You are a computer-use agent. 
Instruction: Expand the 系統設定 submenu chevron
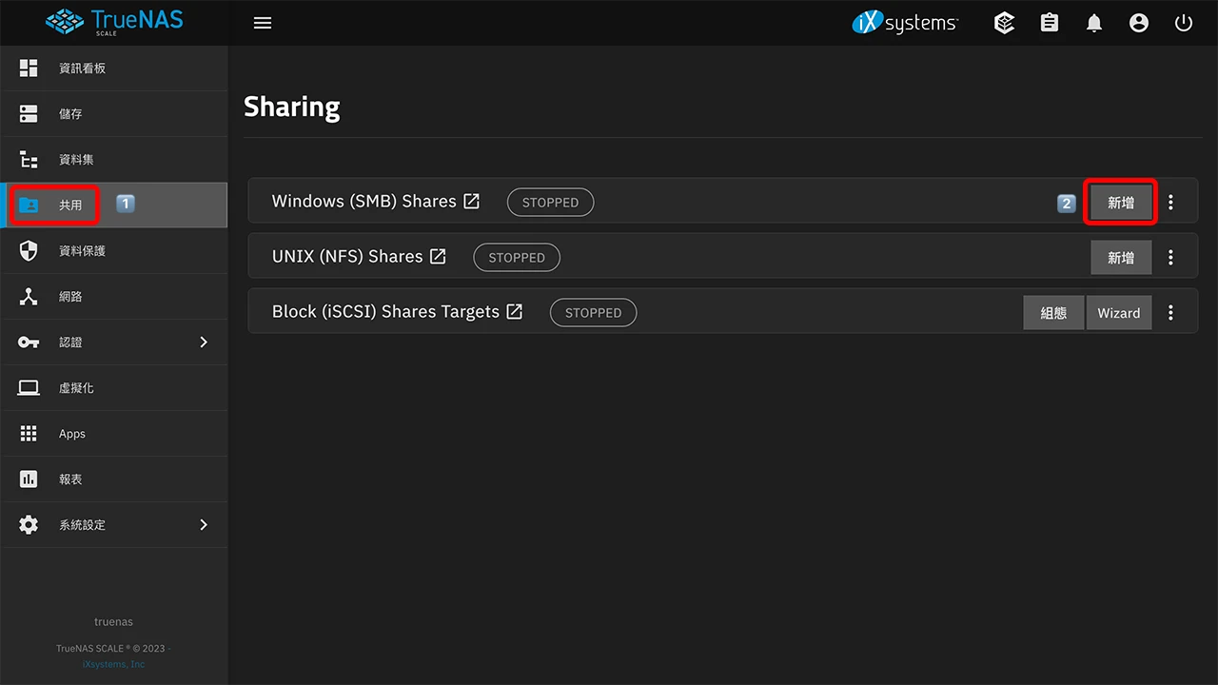point(204,524)
